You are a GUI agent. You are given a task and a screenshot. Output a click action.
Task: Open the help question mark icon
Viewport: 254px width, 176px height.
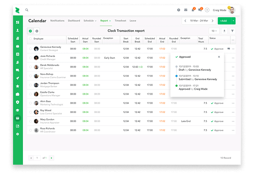tap(179, 10)
